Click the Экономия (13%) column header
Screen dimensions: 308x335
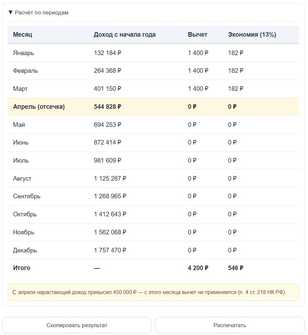(x=252, y=35)
